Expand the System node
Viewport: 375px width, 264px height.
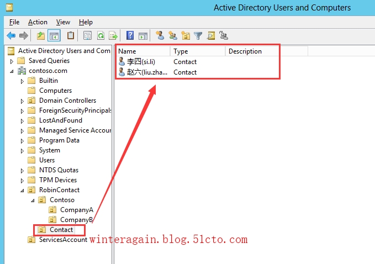(22, 151)
